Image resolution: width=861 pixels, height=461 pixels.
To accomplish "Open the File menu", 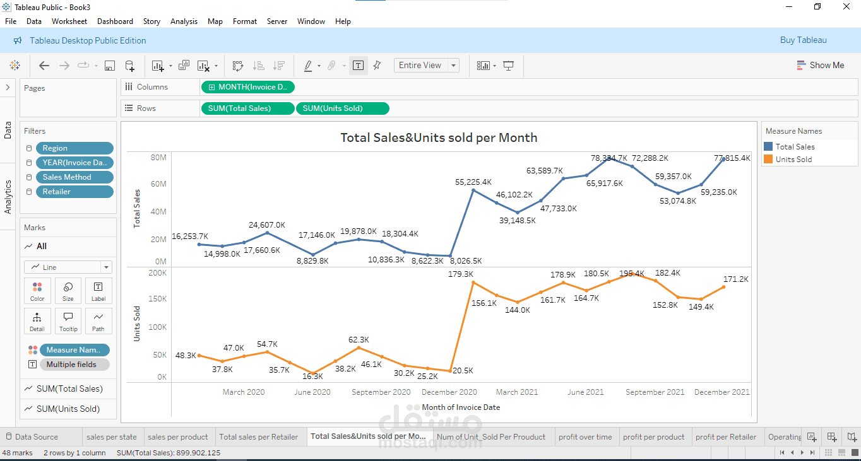I will pos(11,21).
